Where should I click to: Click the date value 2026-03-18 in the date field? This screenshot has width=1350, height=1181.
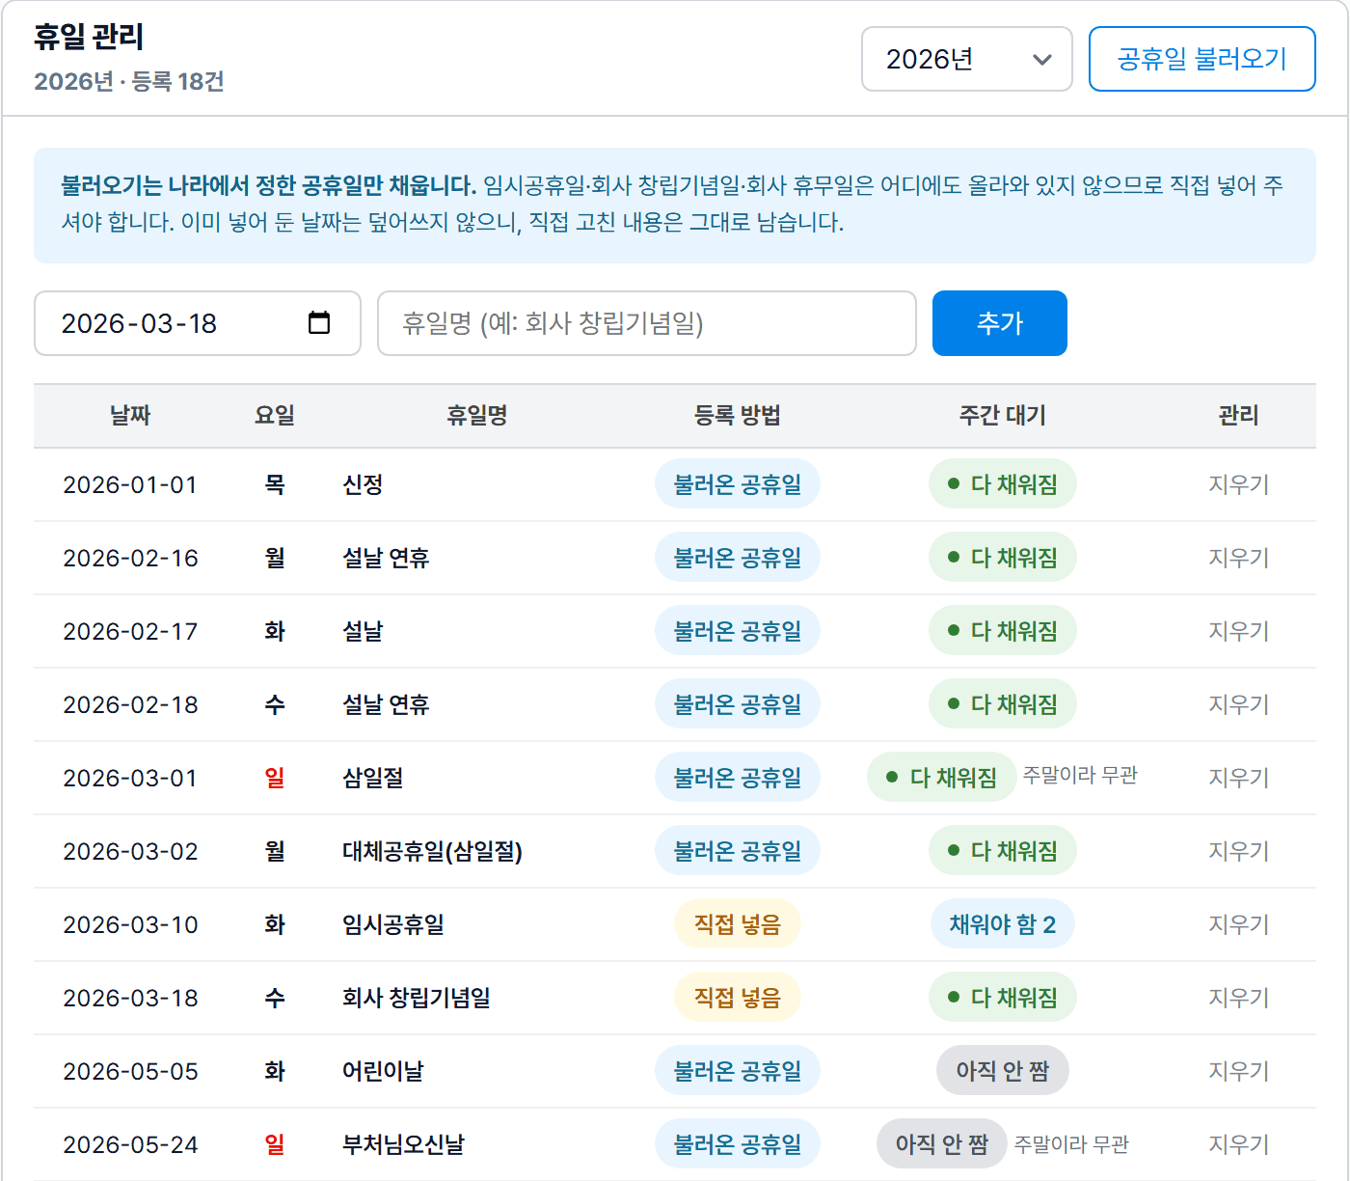tap(139, 323)
